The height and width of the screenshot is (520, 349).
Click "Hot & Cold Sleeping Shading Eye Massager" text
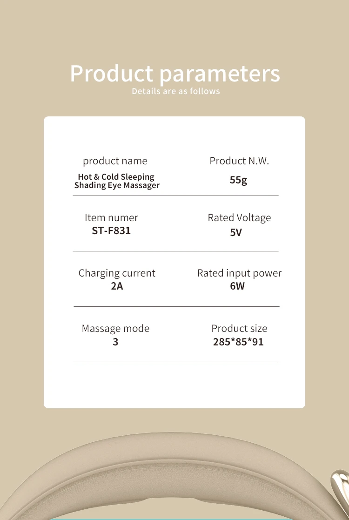117,181
